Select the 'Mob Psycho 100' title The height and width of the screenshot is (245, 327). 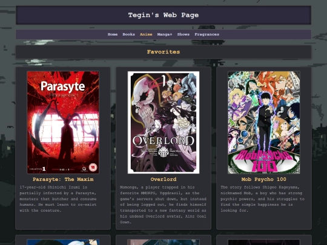point(264,180)
